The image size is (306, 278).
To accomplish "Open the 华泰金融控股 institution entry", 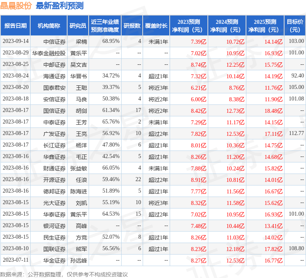I will point(49,53).
